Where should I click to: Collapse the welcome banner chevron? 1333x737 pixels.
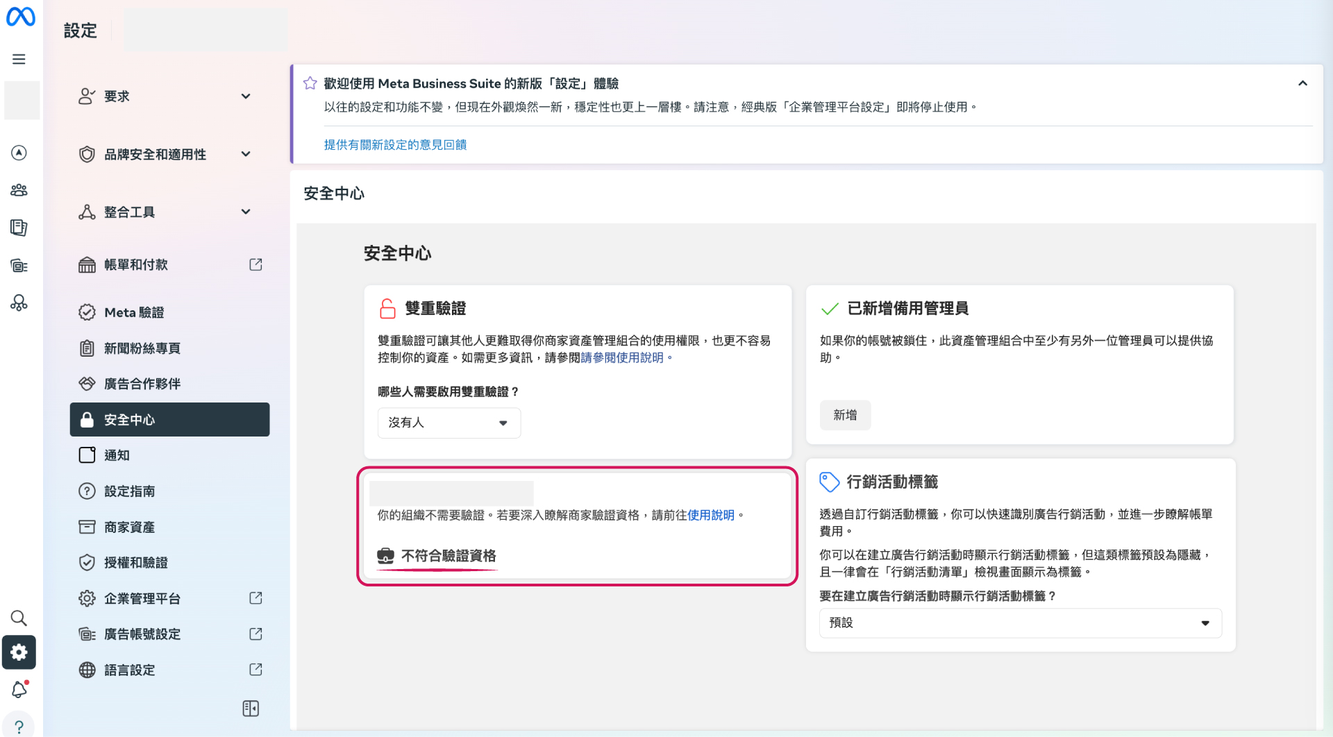(1302, 83)
